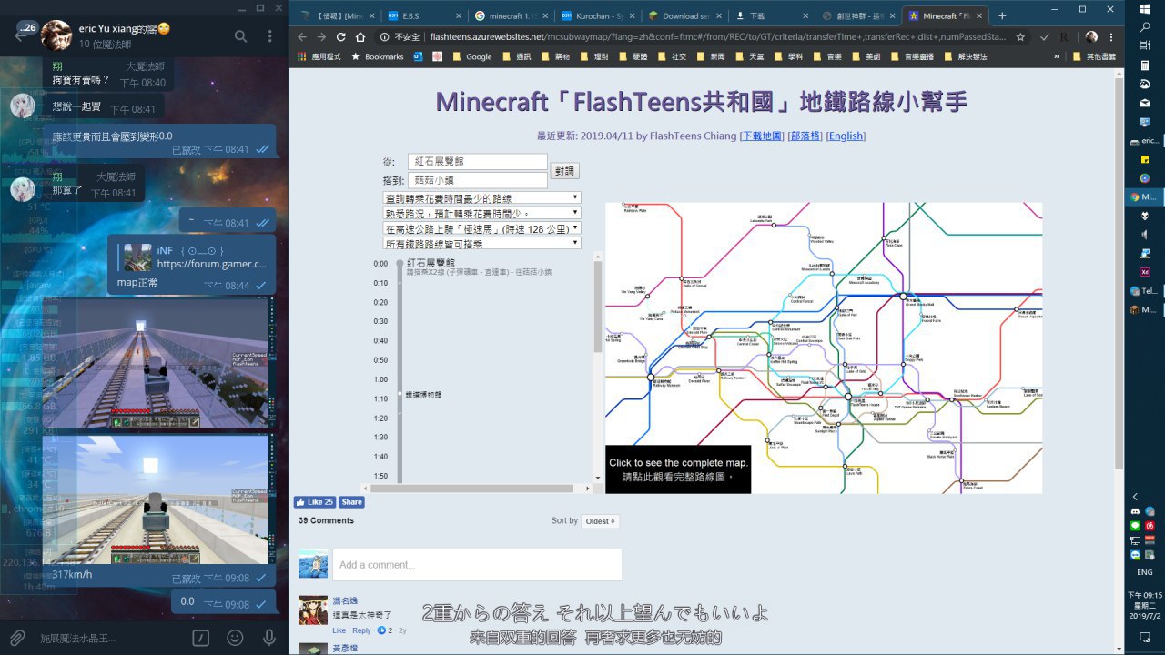The height and width of the screenshot is (655, 1165).
Task: Bookmark this page with the star icon
Action: [x=1020, y=37]
